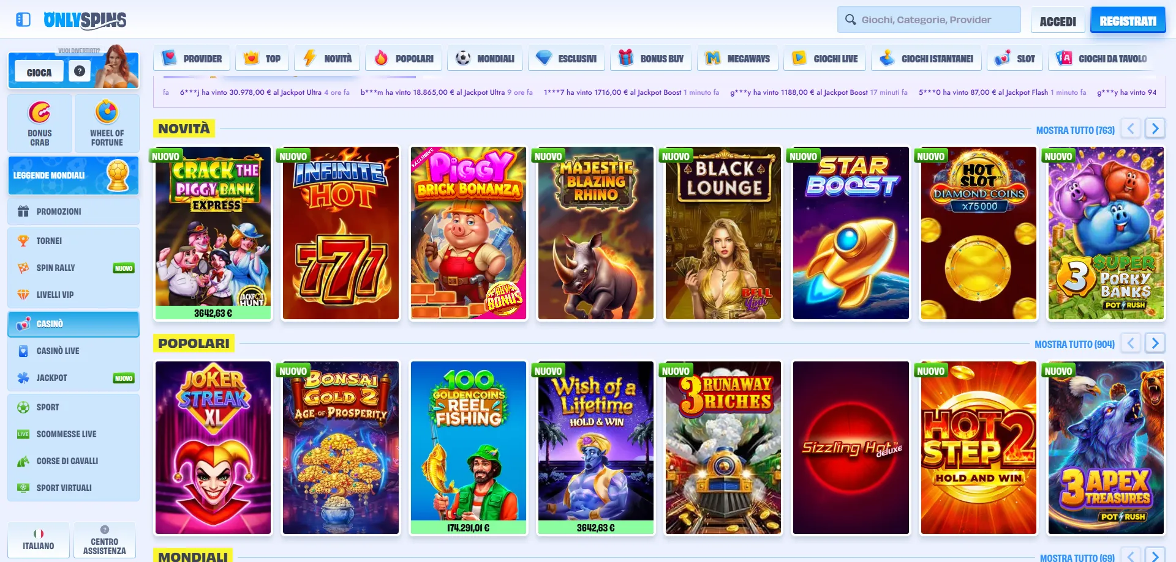Show all 763 Novità games
The width and height of the screenshot is (1176, 562).
(x=1075, y=130)
